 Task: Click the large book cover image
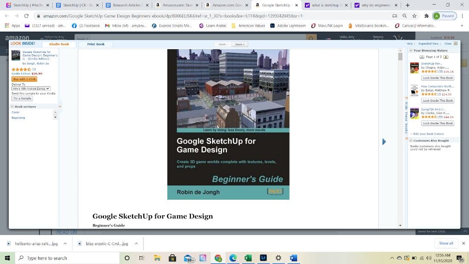[228, 124]
